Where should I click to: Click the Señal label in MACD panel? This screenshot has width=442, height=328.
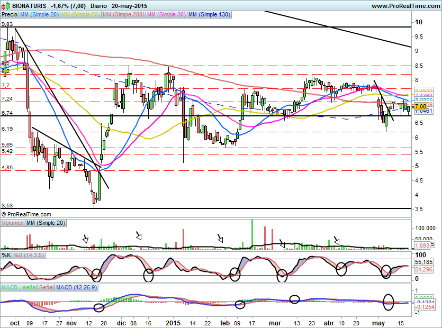pyautogui.click(x=47, y=287)
